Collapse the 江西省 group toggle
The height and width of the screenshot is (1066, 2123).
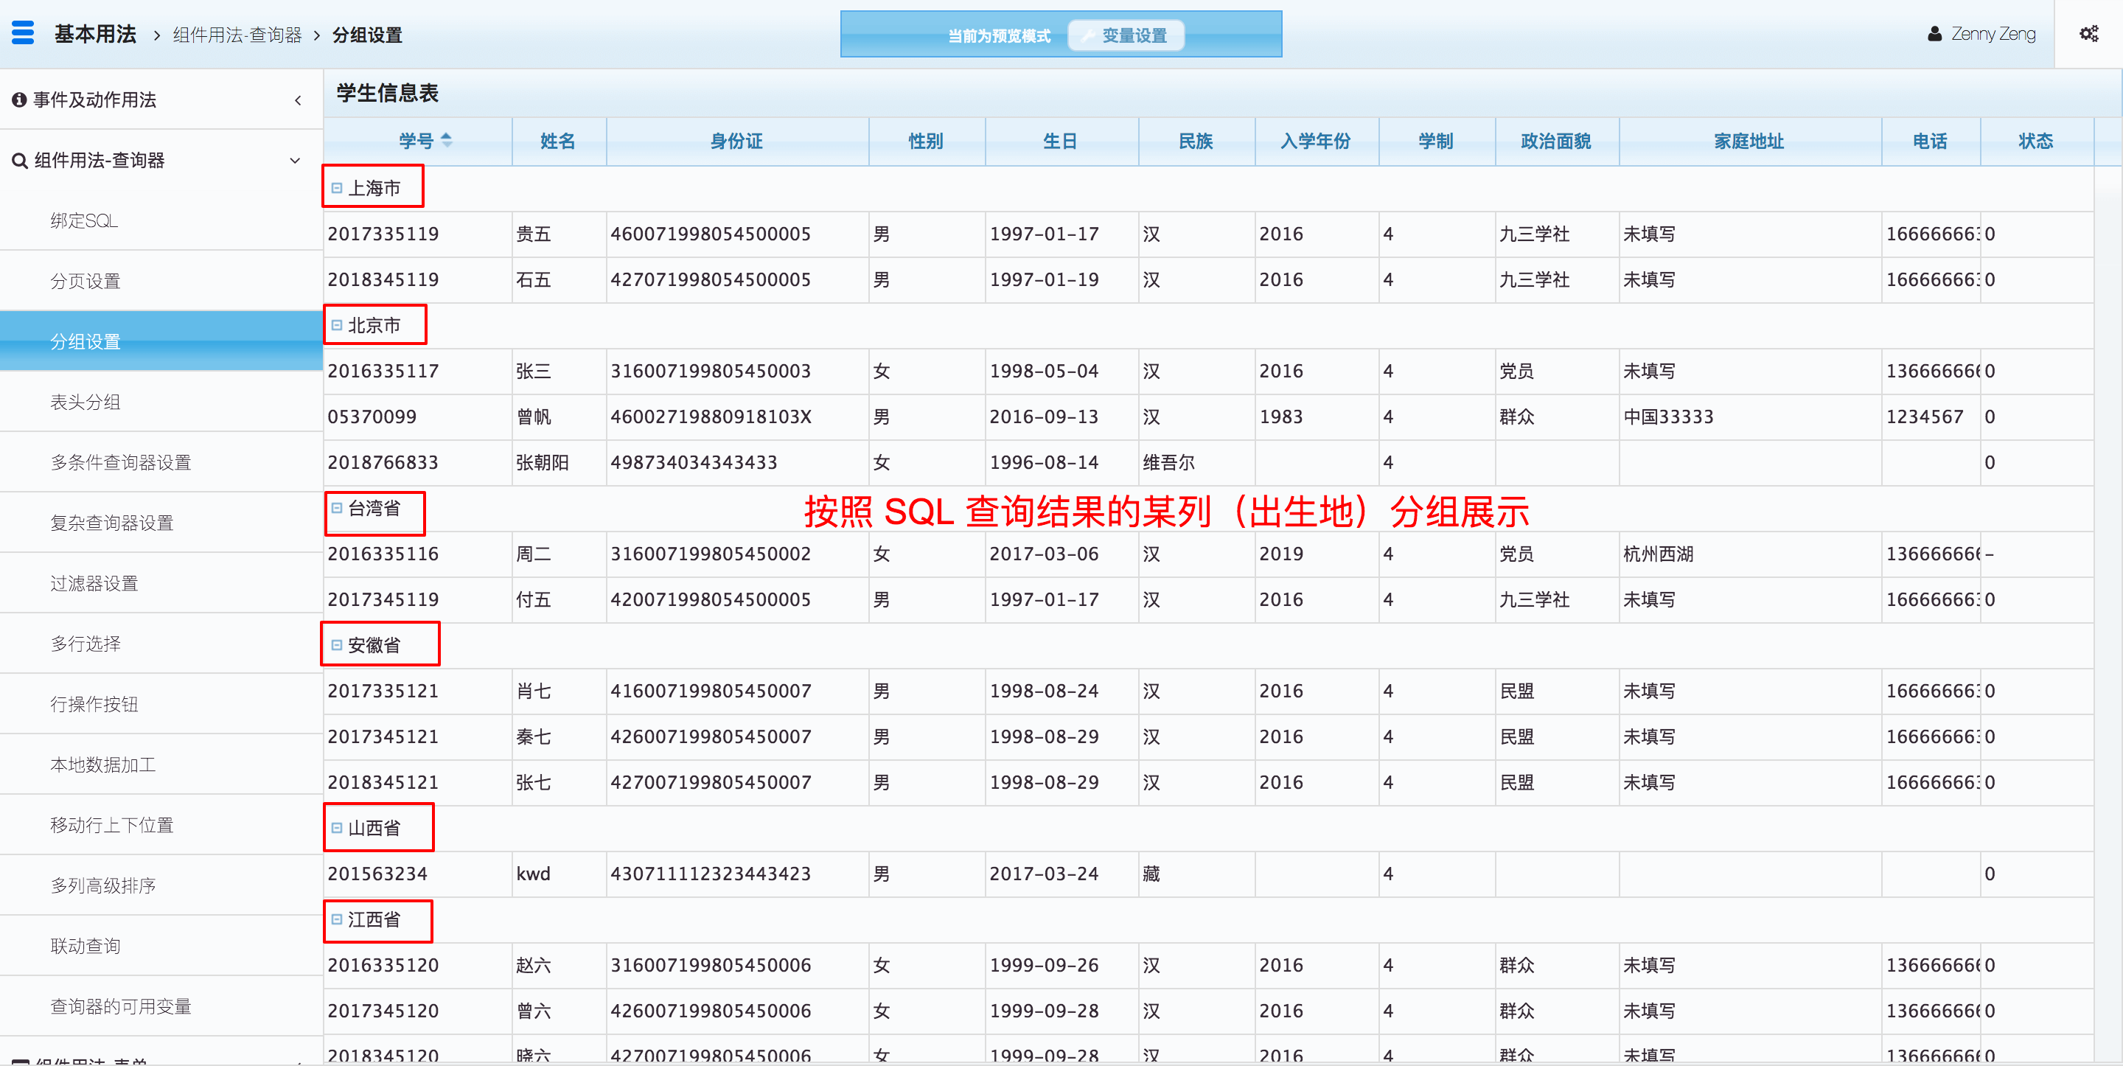pyautogui.click(x=336, y=919)
